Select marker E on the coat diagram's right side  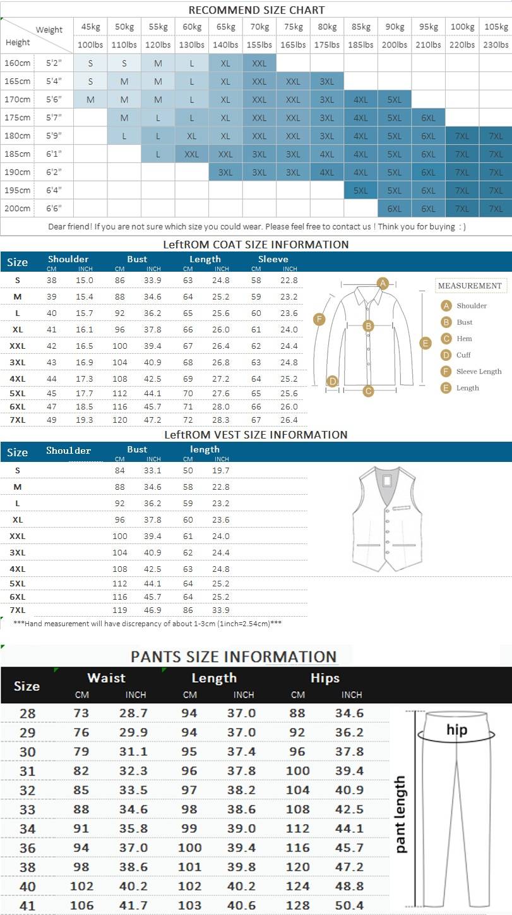426,343
